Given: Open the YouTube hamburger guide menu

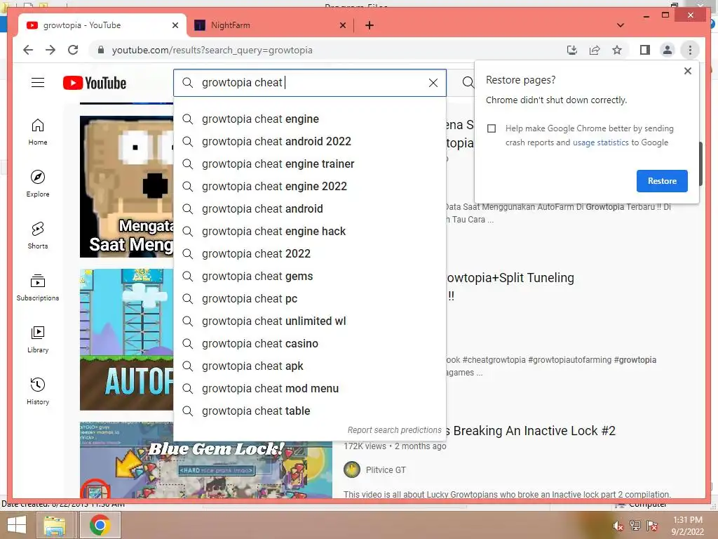Looking at the screenshot, I should tap(38, 83).
